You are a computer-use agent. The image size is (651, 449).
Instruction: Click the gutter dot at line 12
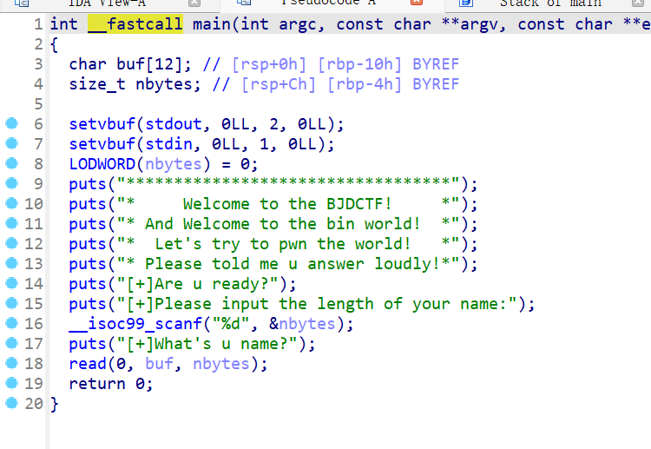[x=10, y=244]
